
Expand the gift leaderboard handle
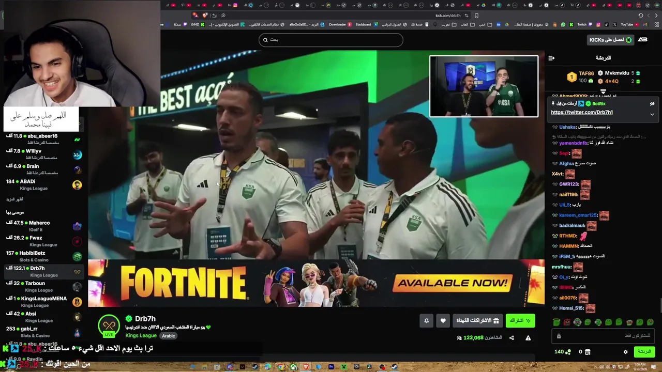603,91
